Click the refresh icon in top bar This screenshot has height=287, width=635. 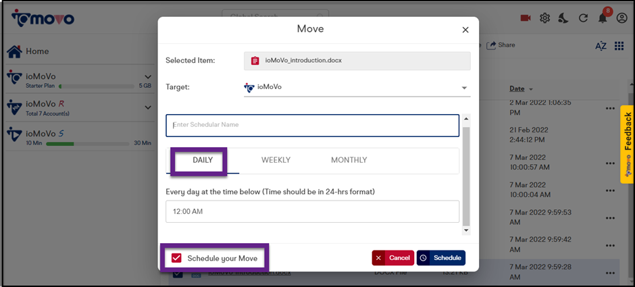[x=583, y=18]
